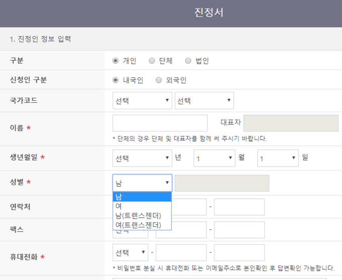
Task: Select the 단체 radio button
Action: [x=152, y=61]
